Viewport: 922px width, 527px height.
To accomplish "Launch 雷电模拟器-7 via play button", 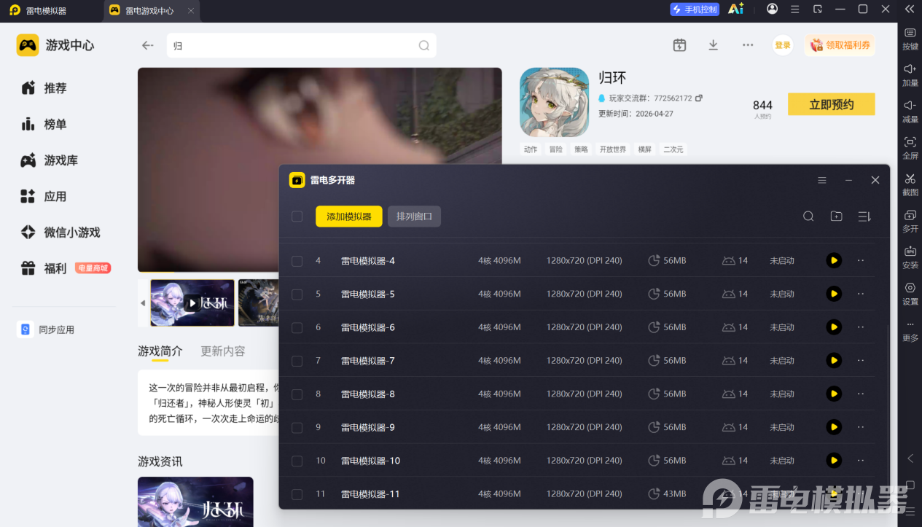I will pyautogui.click(x=834, y=360).
